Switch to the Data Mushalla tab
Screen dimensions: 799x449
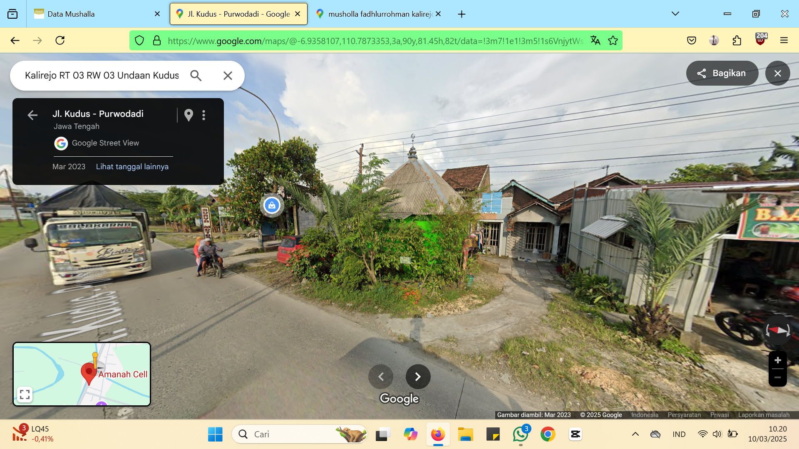pyautogui.click(x=97, y=14)
